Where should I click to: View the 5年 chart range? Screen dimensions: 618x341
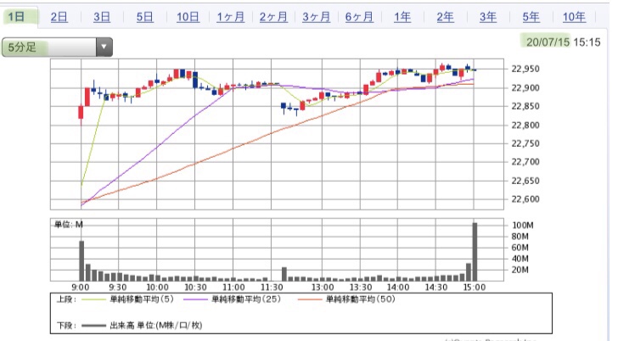coord(531,17)
